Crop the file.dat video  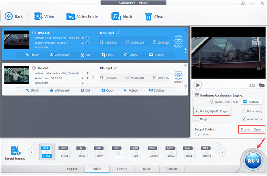pos(107,90)
